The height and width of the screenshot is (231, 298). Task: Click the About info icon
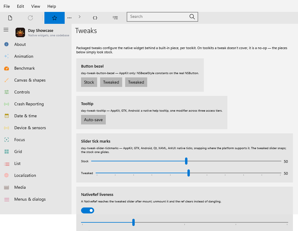(7, 44)
